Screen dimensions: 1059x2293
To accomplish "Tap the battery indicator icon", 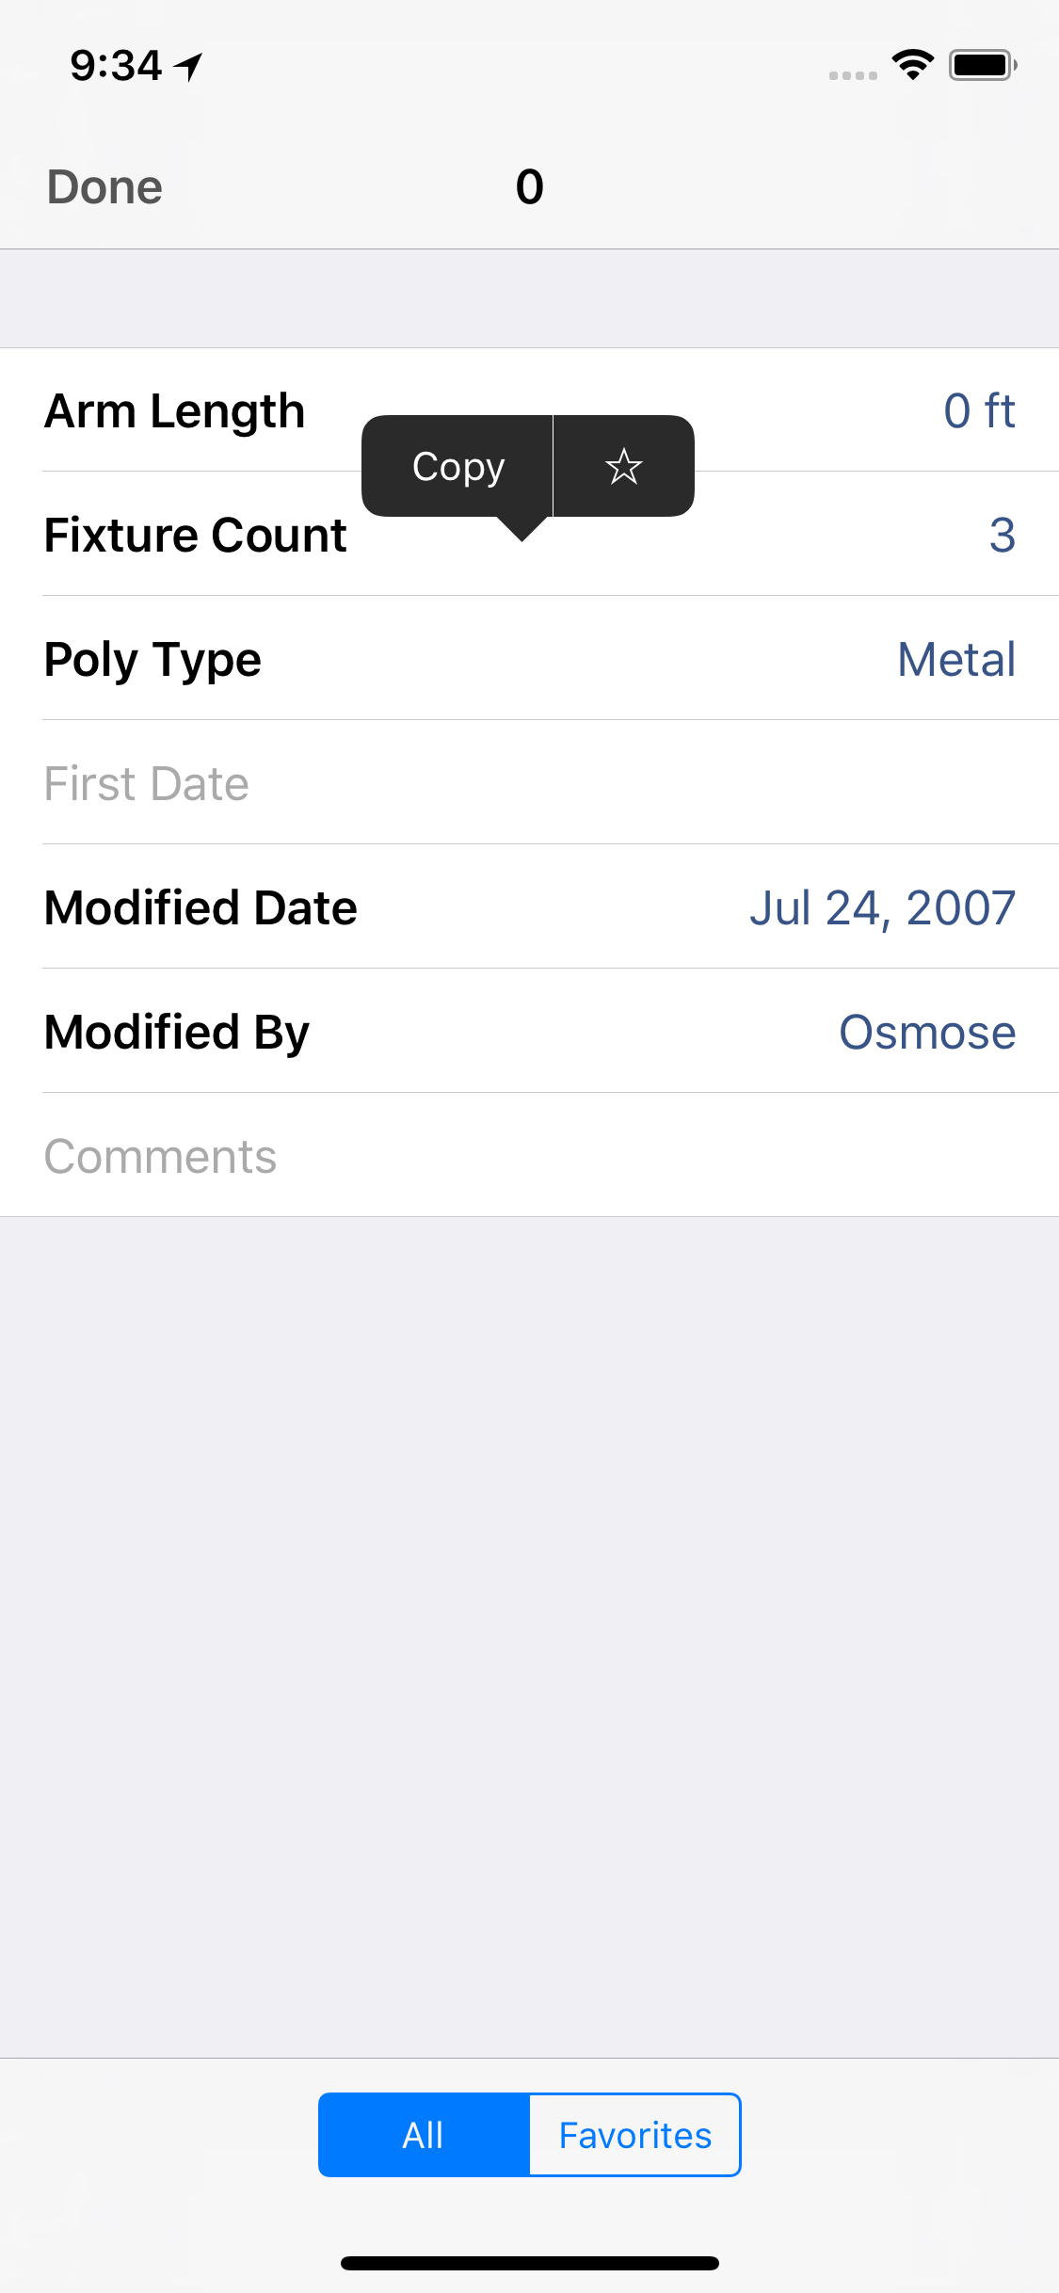I will tap(982, 65).
